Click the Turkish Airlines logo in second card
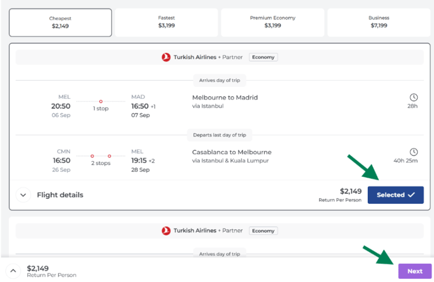 pos(166,230)
